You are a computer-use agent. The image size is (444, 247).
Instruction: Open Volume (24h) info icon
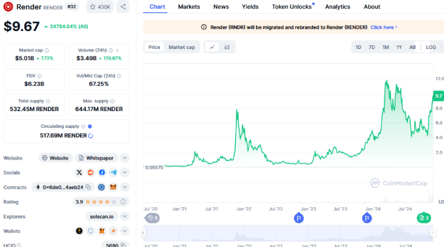111,50
